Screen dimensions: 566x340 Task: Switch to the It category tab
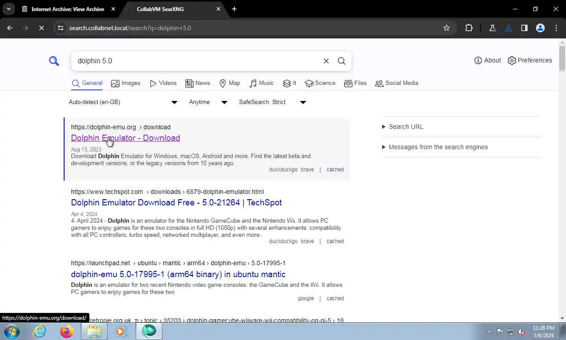pos(290,83)
